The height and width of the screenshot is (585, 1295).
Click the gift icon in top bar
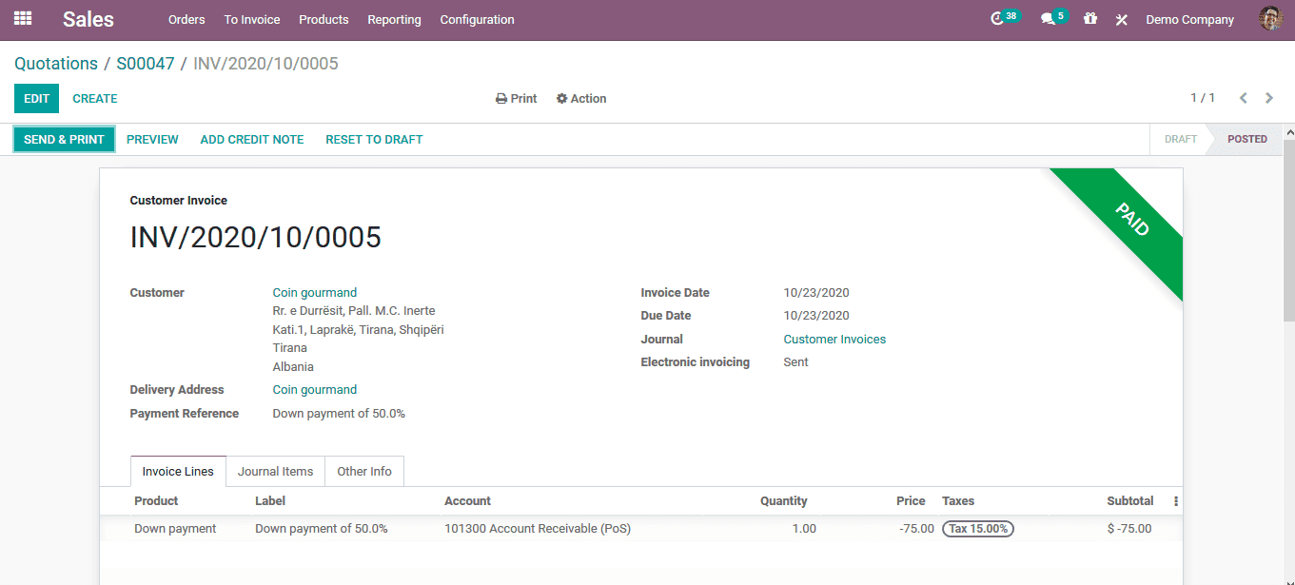pyautogui.click(x=1090, y=18)
